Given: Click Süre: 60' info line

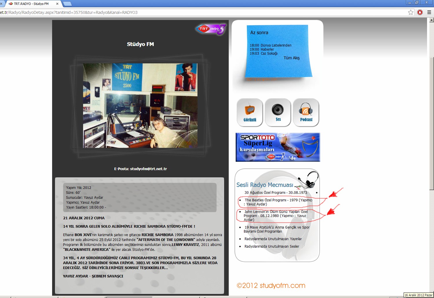Looking at the screenshot, I should coord(73,193).
